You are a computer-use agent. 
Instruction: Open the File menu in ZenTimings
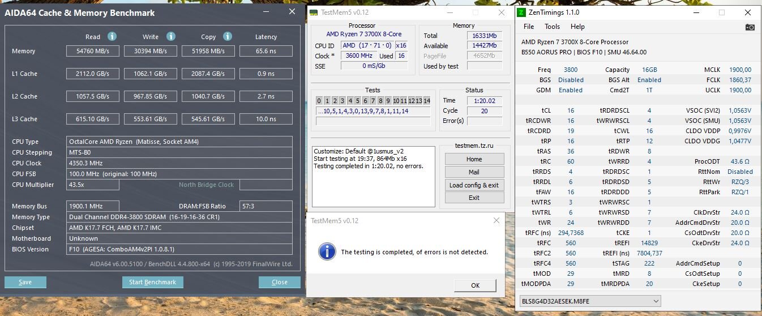(529, 27)
